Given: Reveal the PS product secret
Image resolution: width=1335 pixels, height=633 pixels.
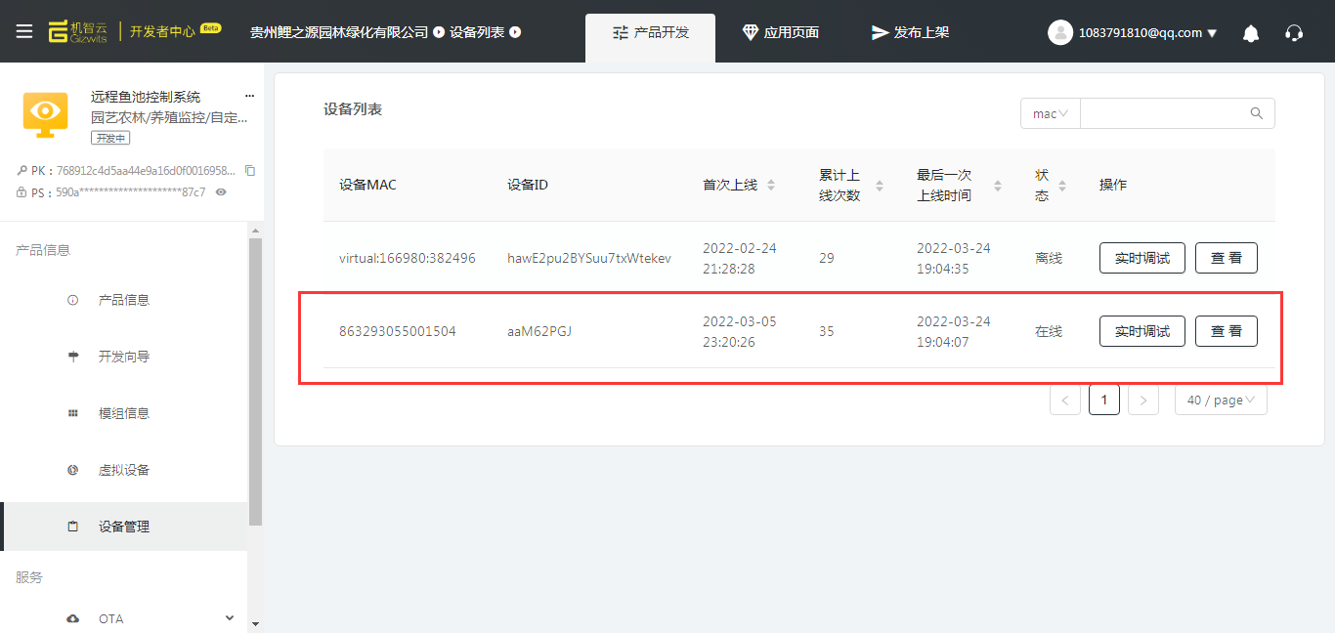Looking at the screenshot, I should pyautogui.click(x=221, y=192).
